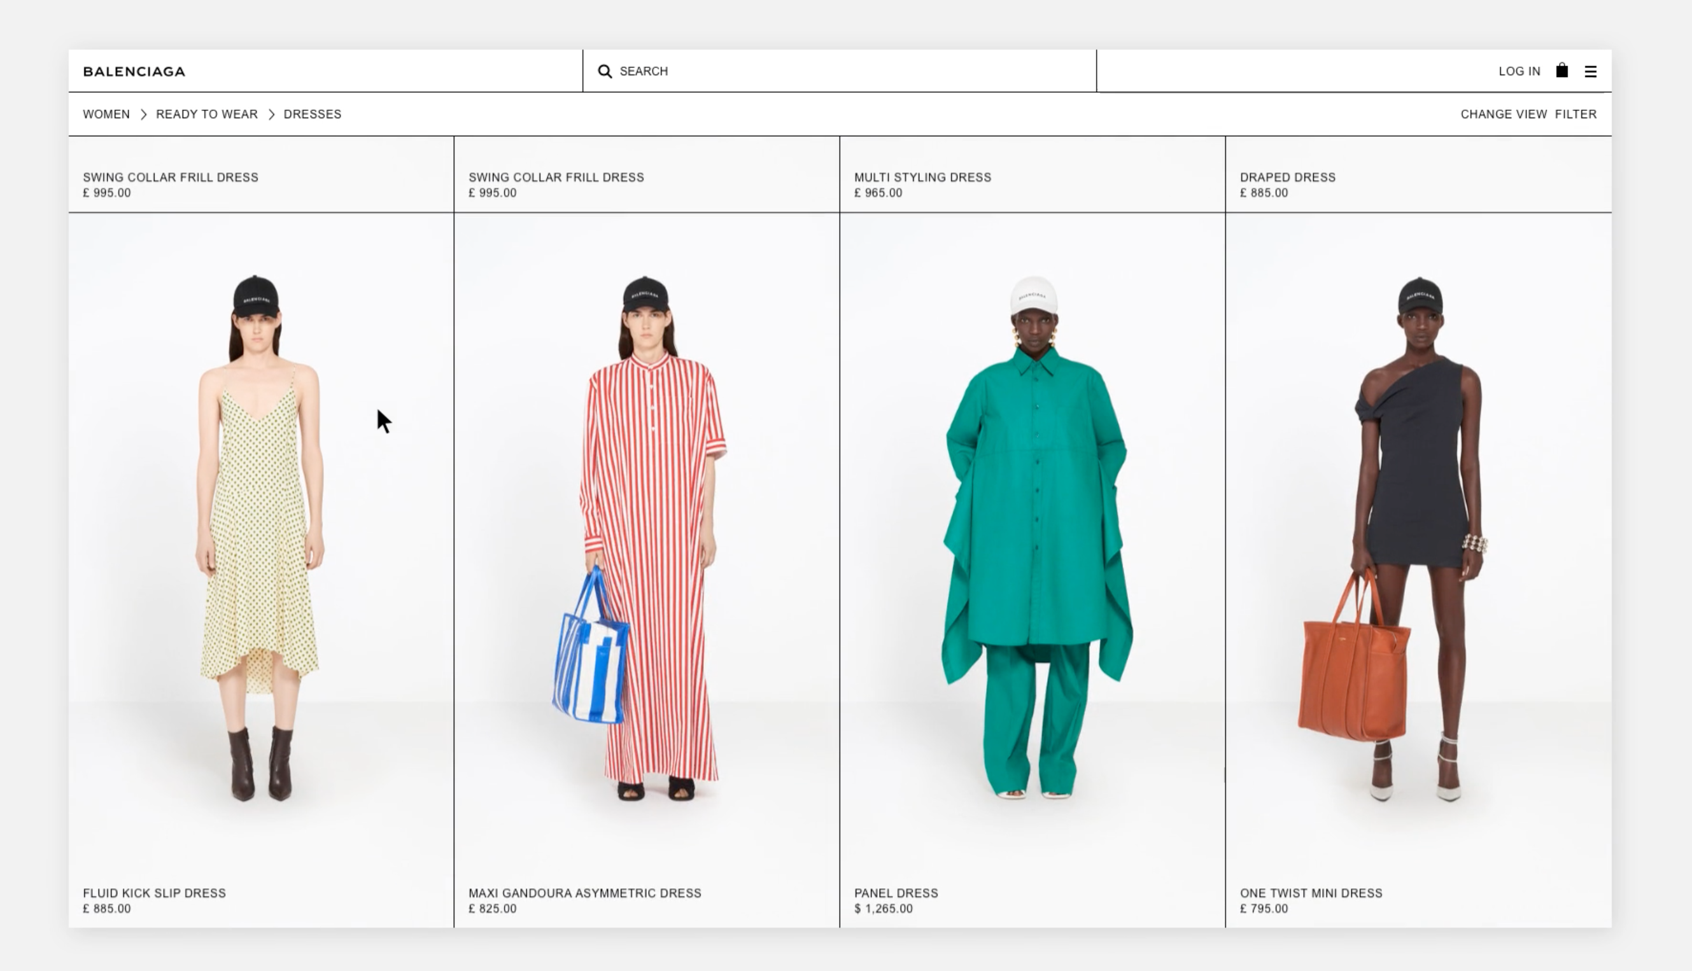Screen dimensions: 1692x971
Task: Open the One Twist Mini Dress photo
Action: 1418,533
